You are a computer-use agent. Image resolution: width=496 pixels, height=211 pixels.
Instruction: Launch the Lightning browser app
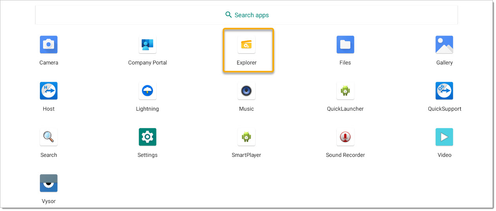[148, 91]
